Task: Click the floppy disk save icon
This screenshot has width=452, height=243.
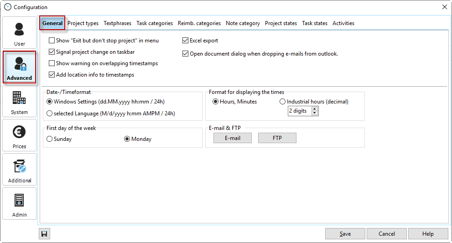Action: [x=44, y=234]
